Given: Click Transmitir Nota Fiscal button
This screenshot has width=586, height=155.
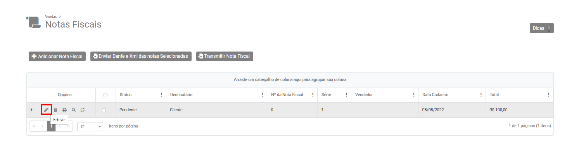Looking at the screenshot, I should [225, 56].
